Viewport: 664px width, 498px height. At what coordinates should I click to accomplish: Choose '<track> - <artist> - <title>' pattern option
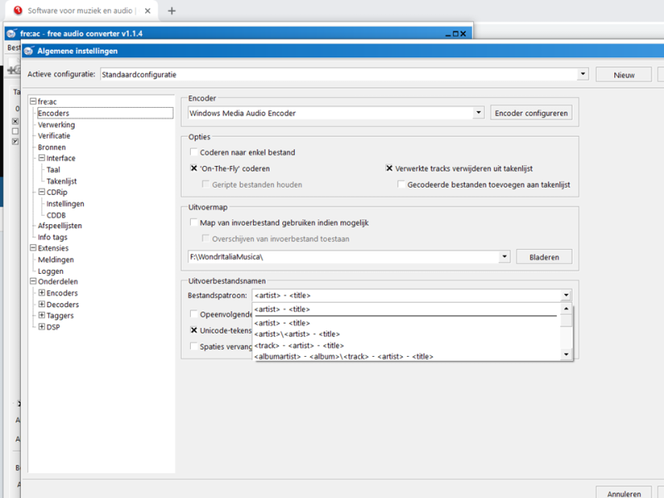coord(299,345)
